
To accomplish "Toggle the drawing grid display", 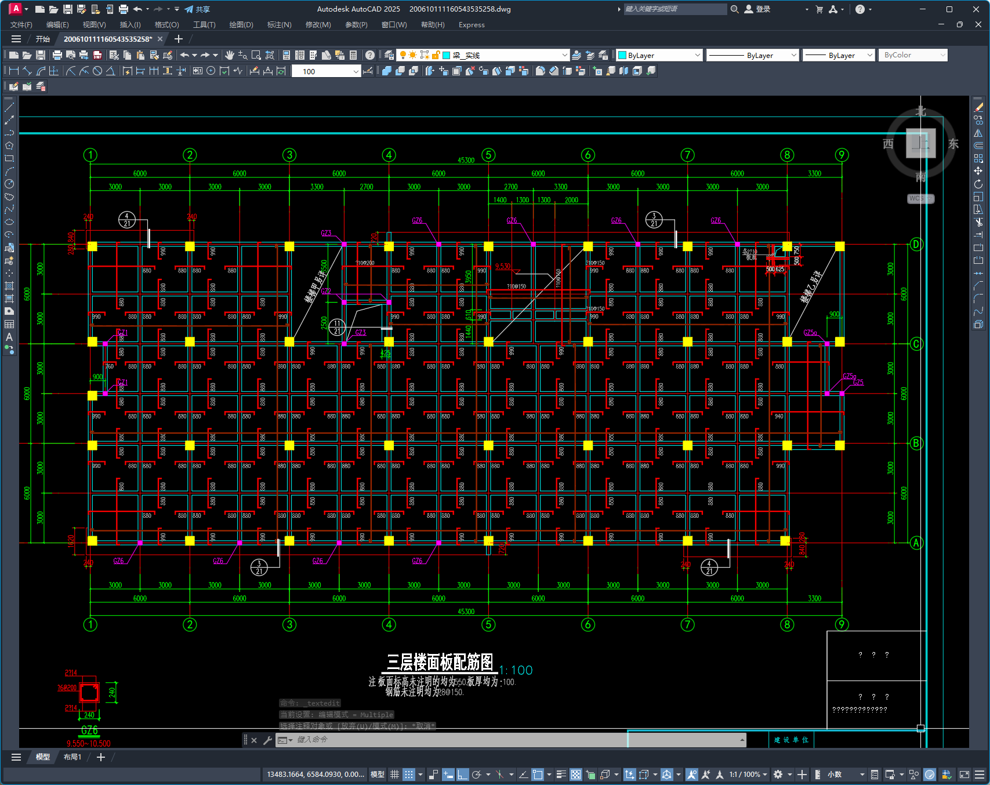I will tap(394, 775).
